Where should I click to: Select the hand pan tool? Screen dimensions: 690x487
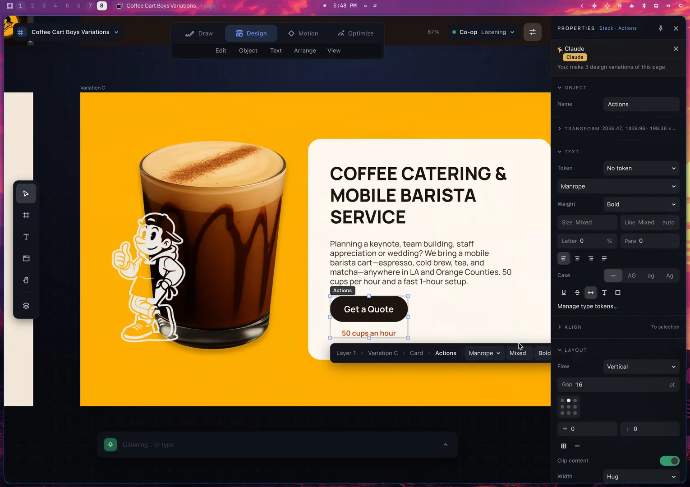(x=26, y=280)
